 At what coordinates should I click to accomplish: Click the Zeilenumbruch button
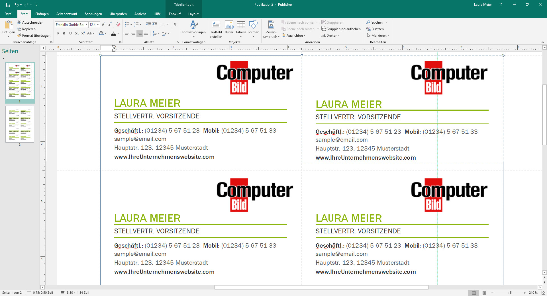[x=271, y=29]
